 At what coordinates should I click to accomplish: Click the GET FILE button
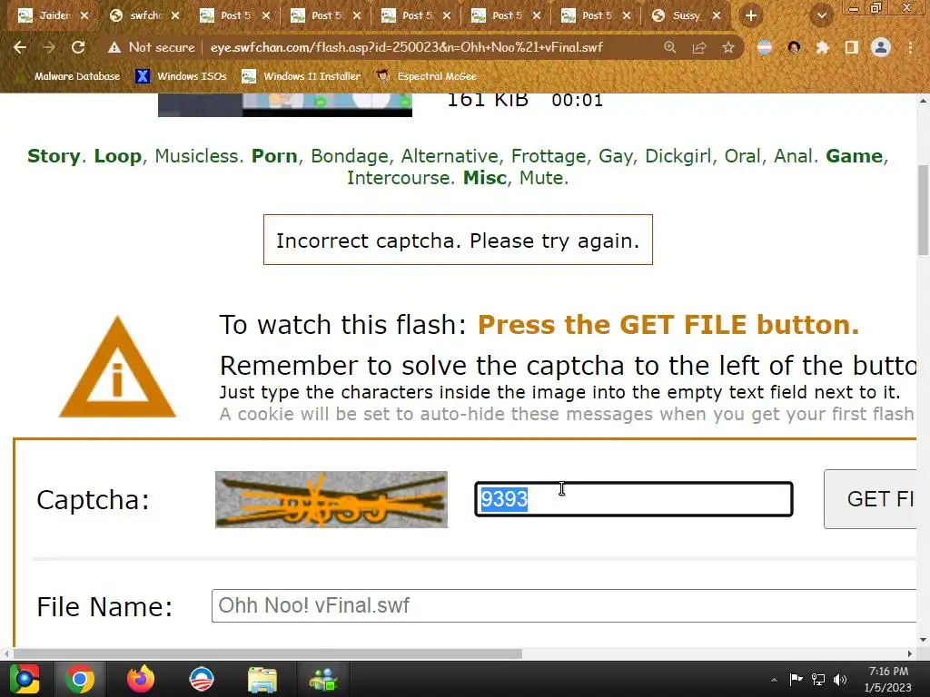tap(870, 499)
